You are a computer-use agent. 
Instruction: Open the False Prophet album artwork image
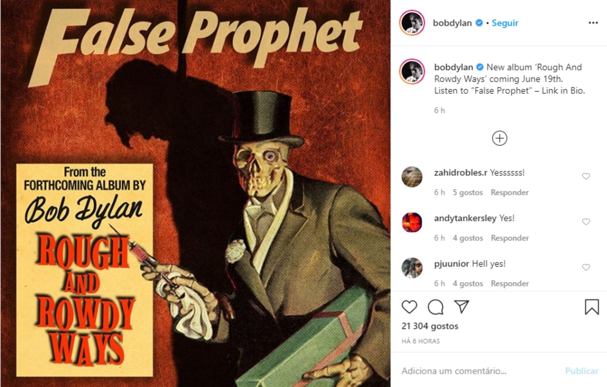pos(195,193)
